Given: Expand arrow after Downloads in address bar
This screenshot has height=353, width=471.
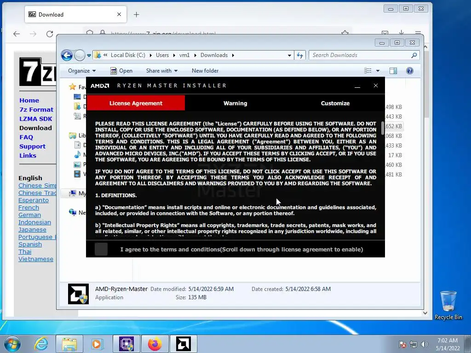Looking at the screenshot, I should click(233, 56).
